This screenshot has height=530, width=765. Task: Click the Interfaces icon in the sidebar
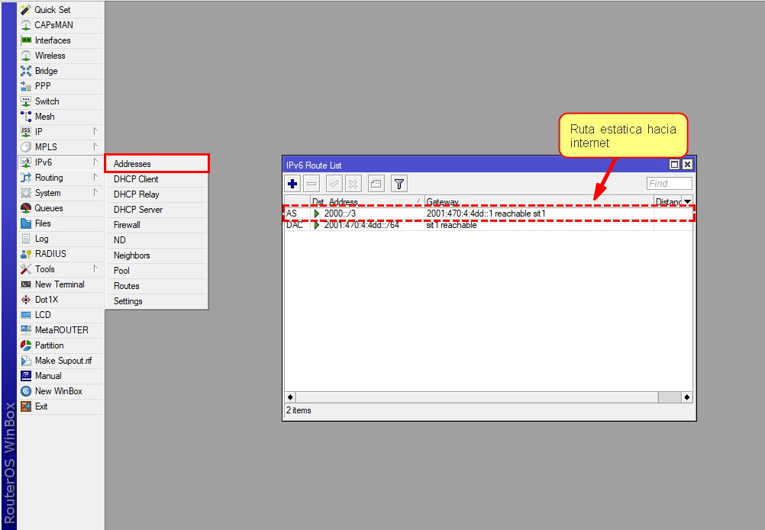(26, 40)
